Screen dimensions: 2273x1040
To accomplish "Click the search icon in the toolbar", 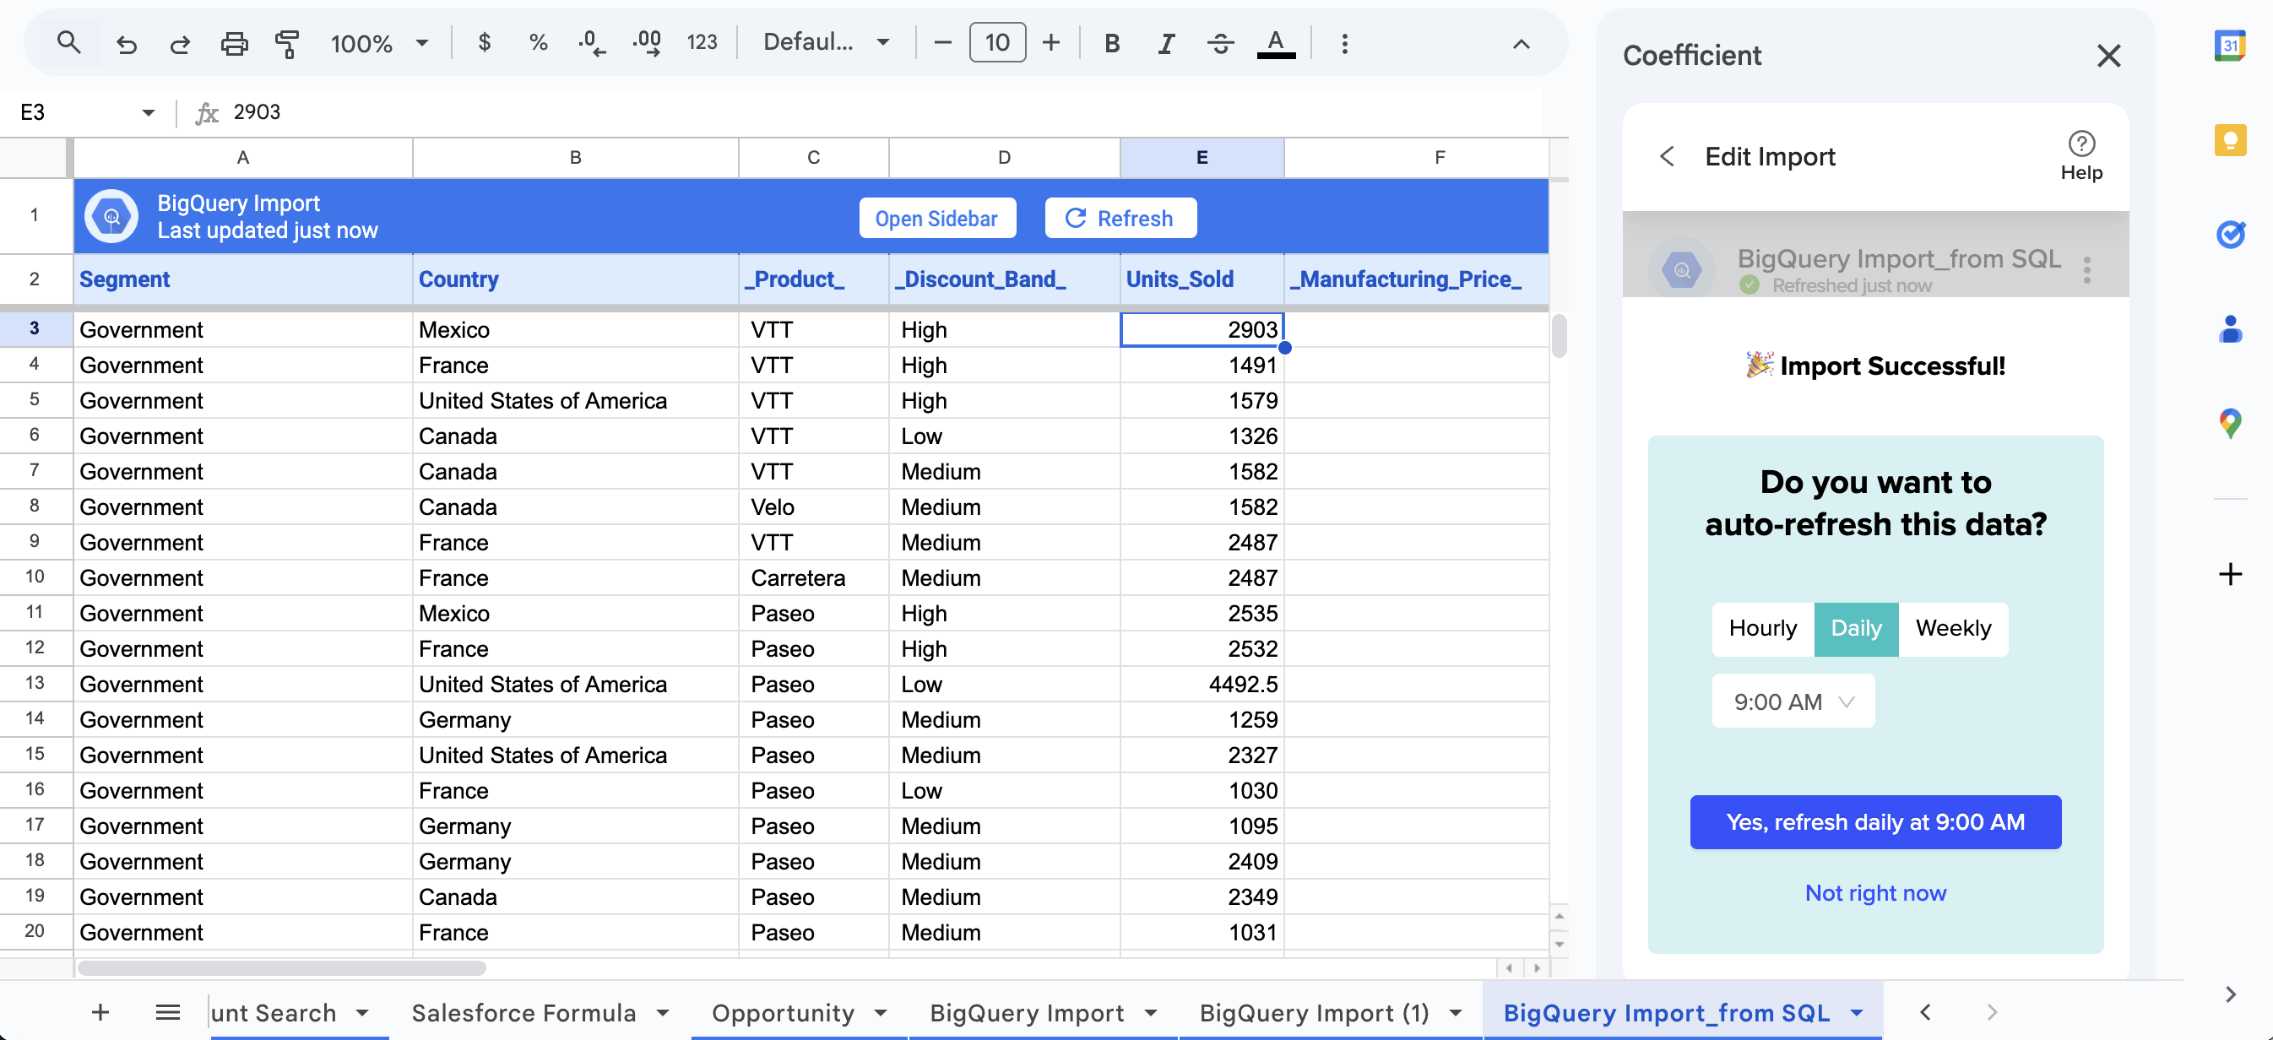I will tap(68, 41).
